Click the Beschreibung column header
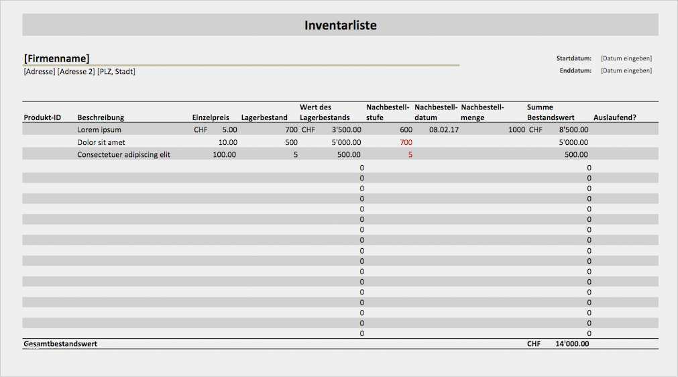The height and width of the screenshot is (377, 678). tap(101, 117)
